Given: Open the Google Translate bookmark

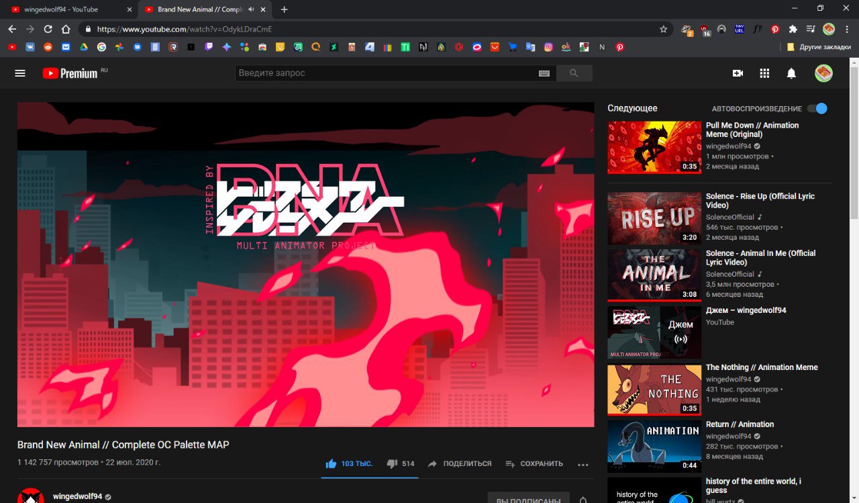Looking at the screenshot, I should tap(530, 47).
